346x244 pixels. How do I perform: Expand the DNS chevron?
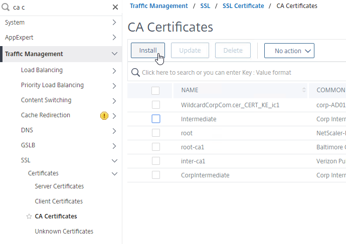114,131
